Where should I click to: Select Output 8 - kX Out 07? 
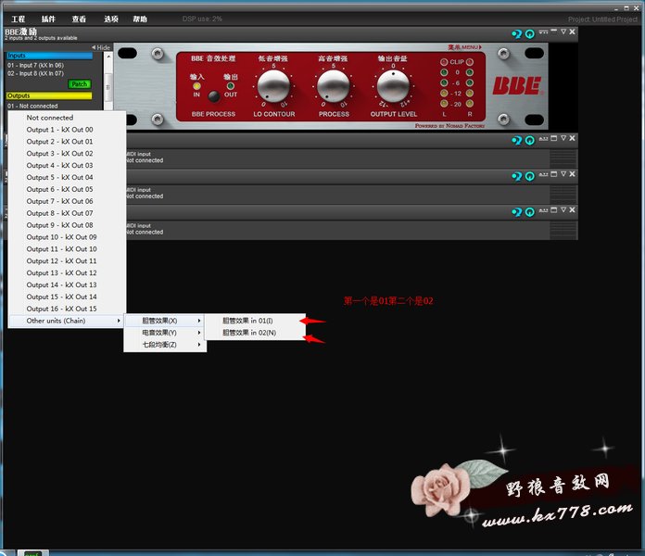coord(67,213)
